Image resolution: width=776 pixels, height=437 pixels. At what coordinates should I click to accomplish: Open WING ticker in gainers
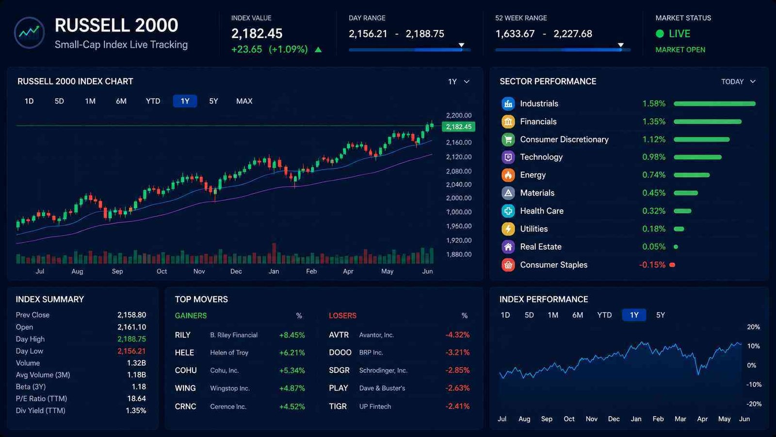(185, 388)
